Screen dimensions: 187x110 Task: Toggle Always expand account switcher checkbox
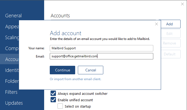tap(53, 93)
